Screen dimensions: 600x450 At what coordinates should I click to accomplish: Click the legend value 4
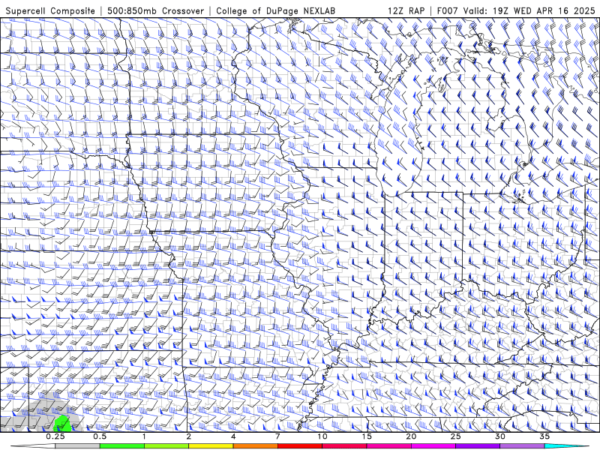coord(233,436)
